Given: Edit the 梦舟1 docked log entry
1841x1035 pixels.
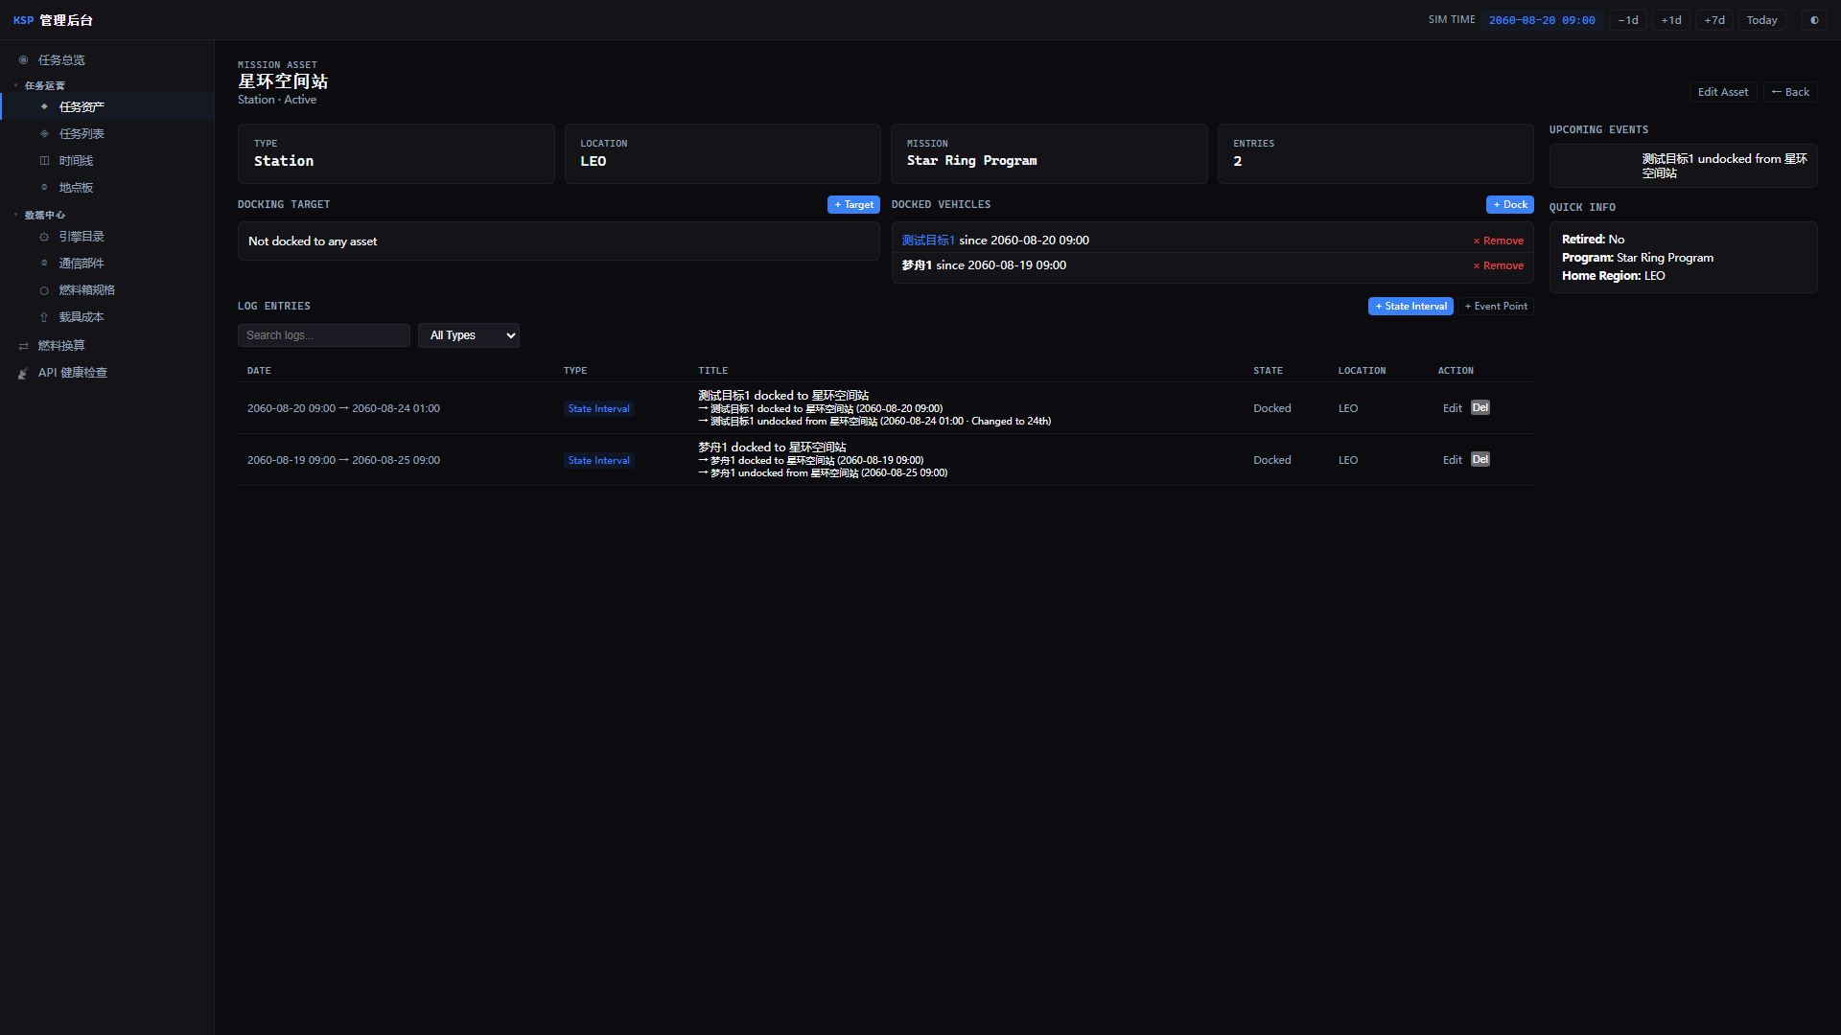Looking at the screenshot, I should pyautogui.click(x=1452, y=460).
